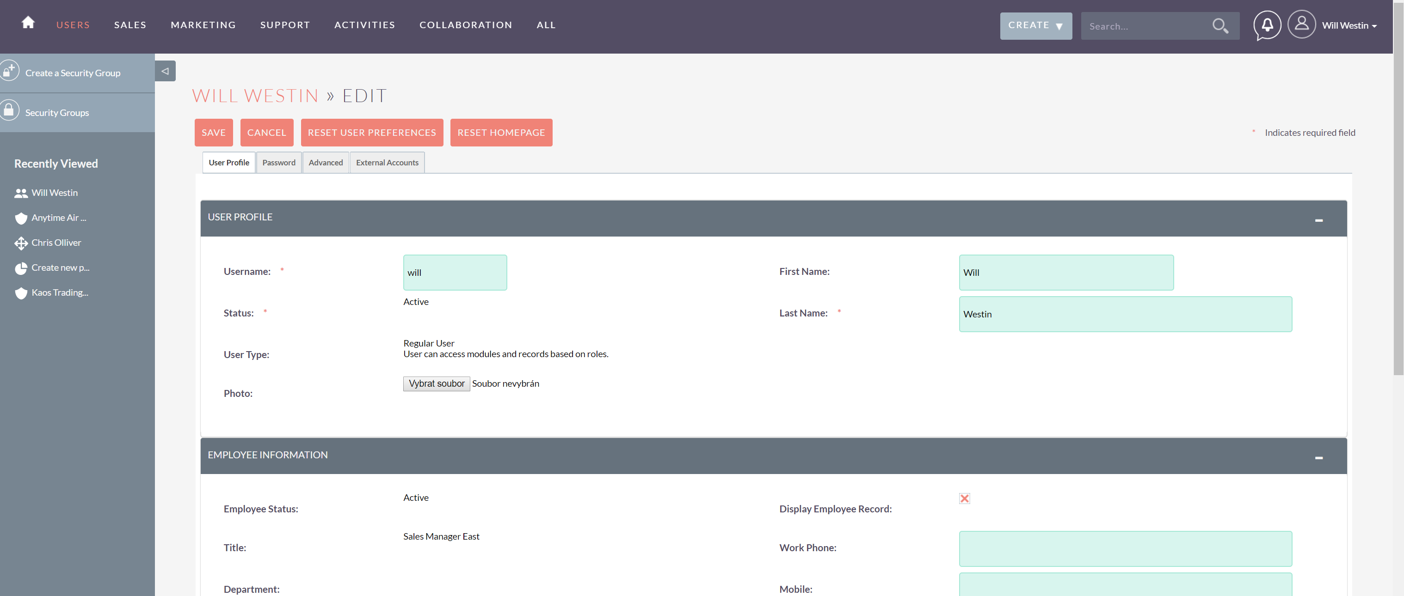Open recently viewed Create new p... item

coord(60,268)
